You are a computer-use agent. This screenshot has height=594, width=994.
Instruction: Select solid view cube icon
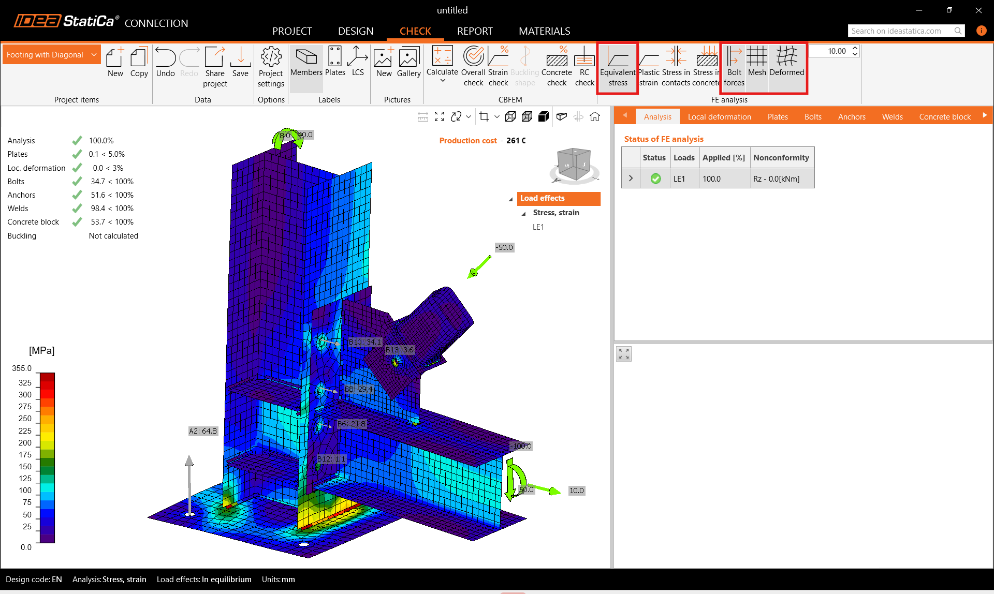[544, 117]
